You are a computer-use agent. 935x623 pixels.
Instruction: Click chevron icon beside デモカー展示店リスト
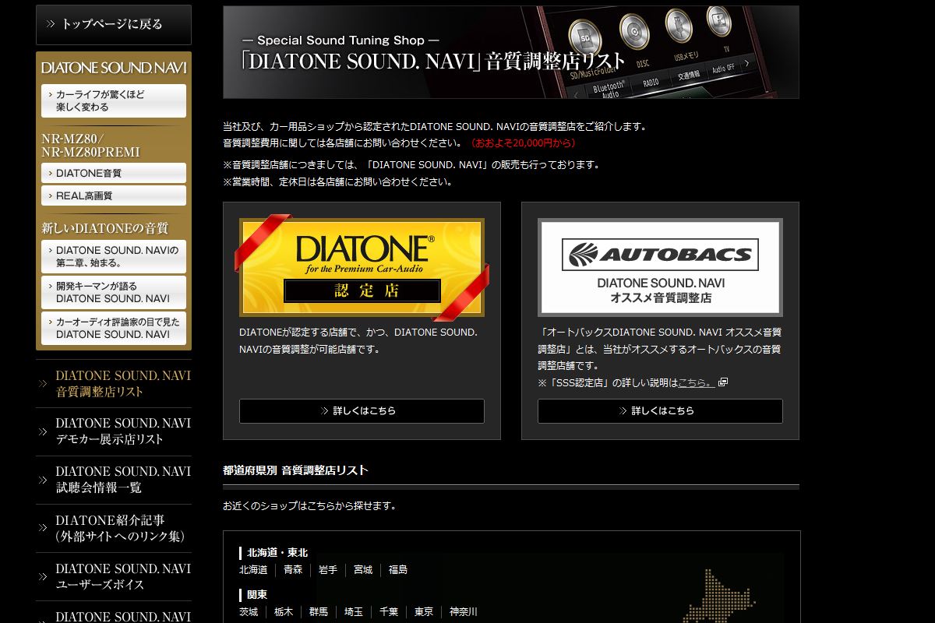(42, 432)
